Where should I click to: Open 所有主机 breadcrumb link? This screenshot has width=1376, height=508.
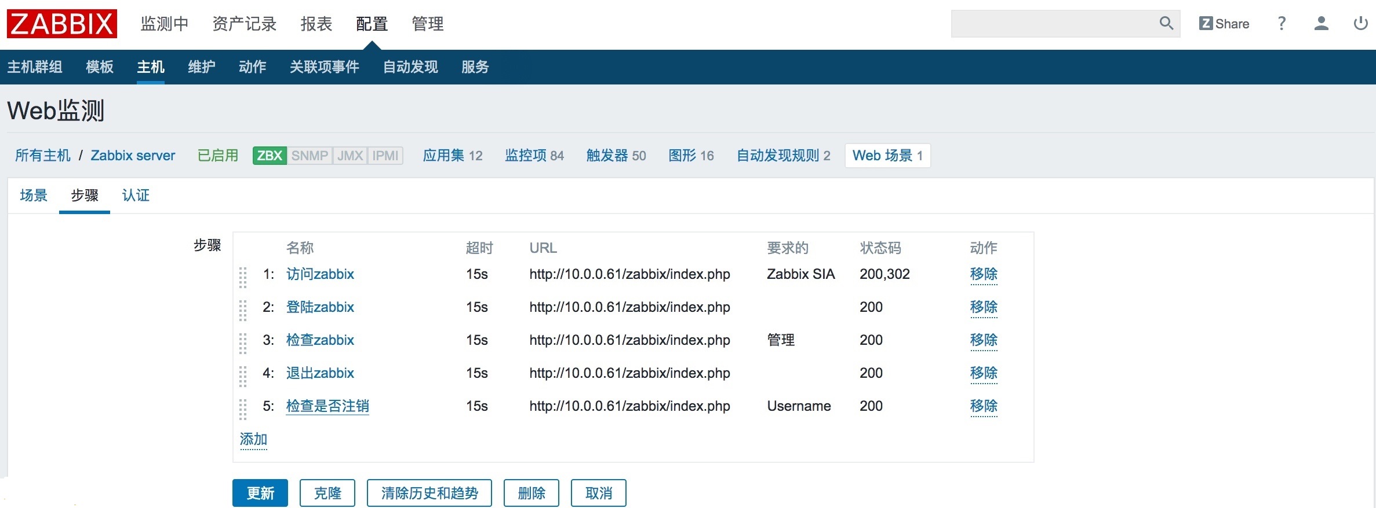click(43, 156)
